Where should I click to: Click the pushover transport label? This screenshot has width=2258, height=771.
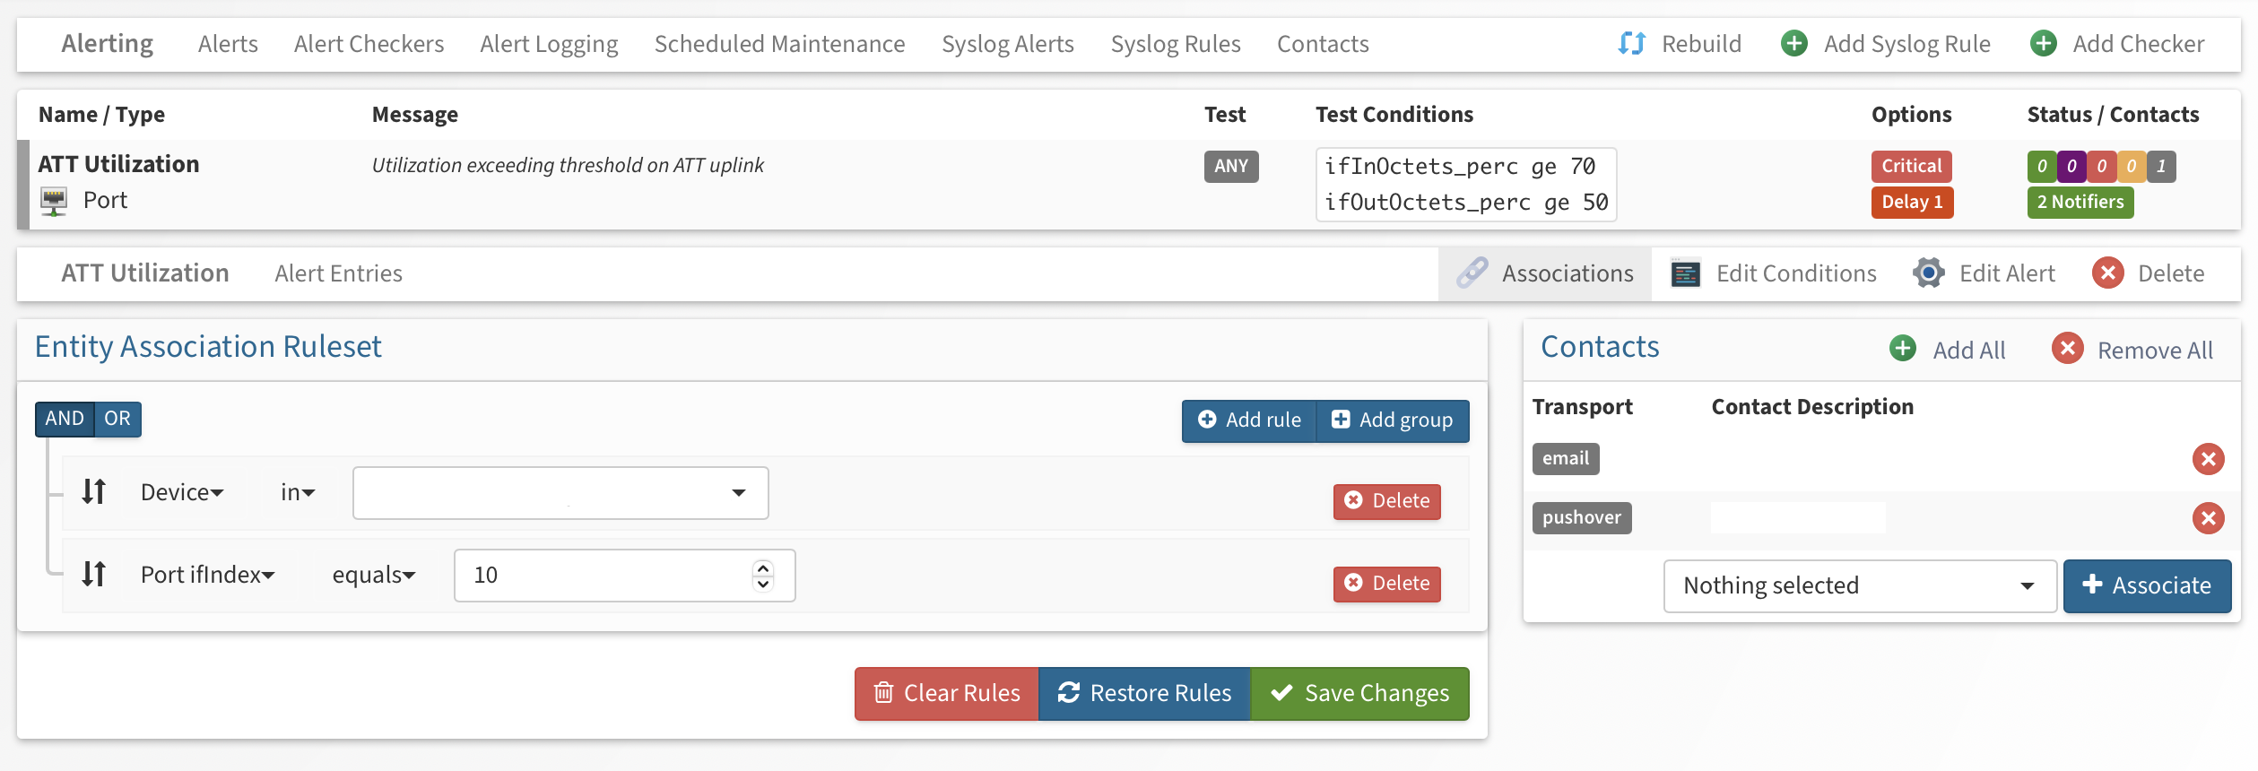[x=1582, y=517]
